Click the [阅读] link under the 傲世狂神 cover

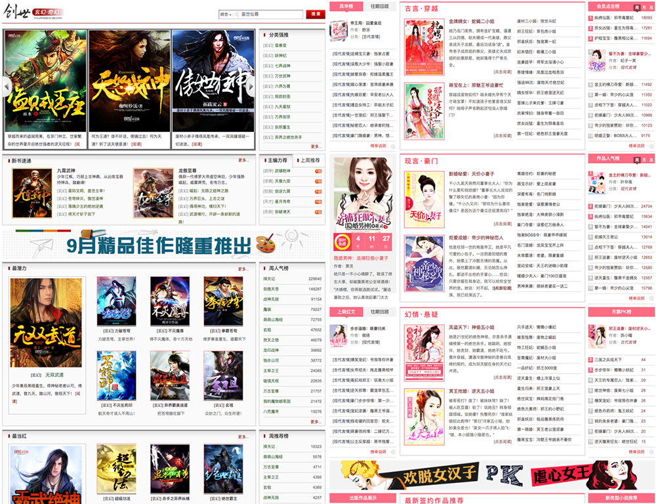(197, 144)
